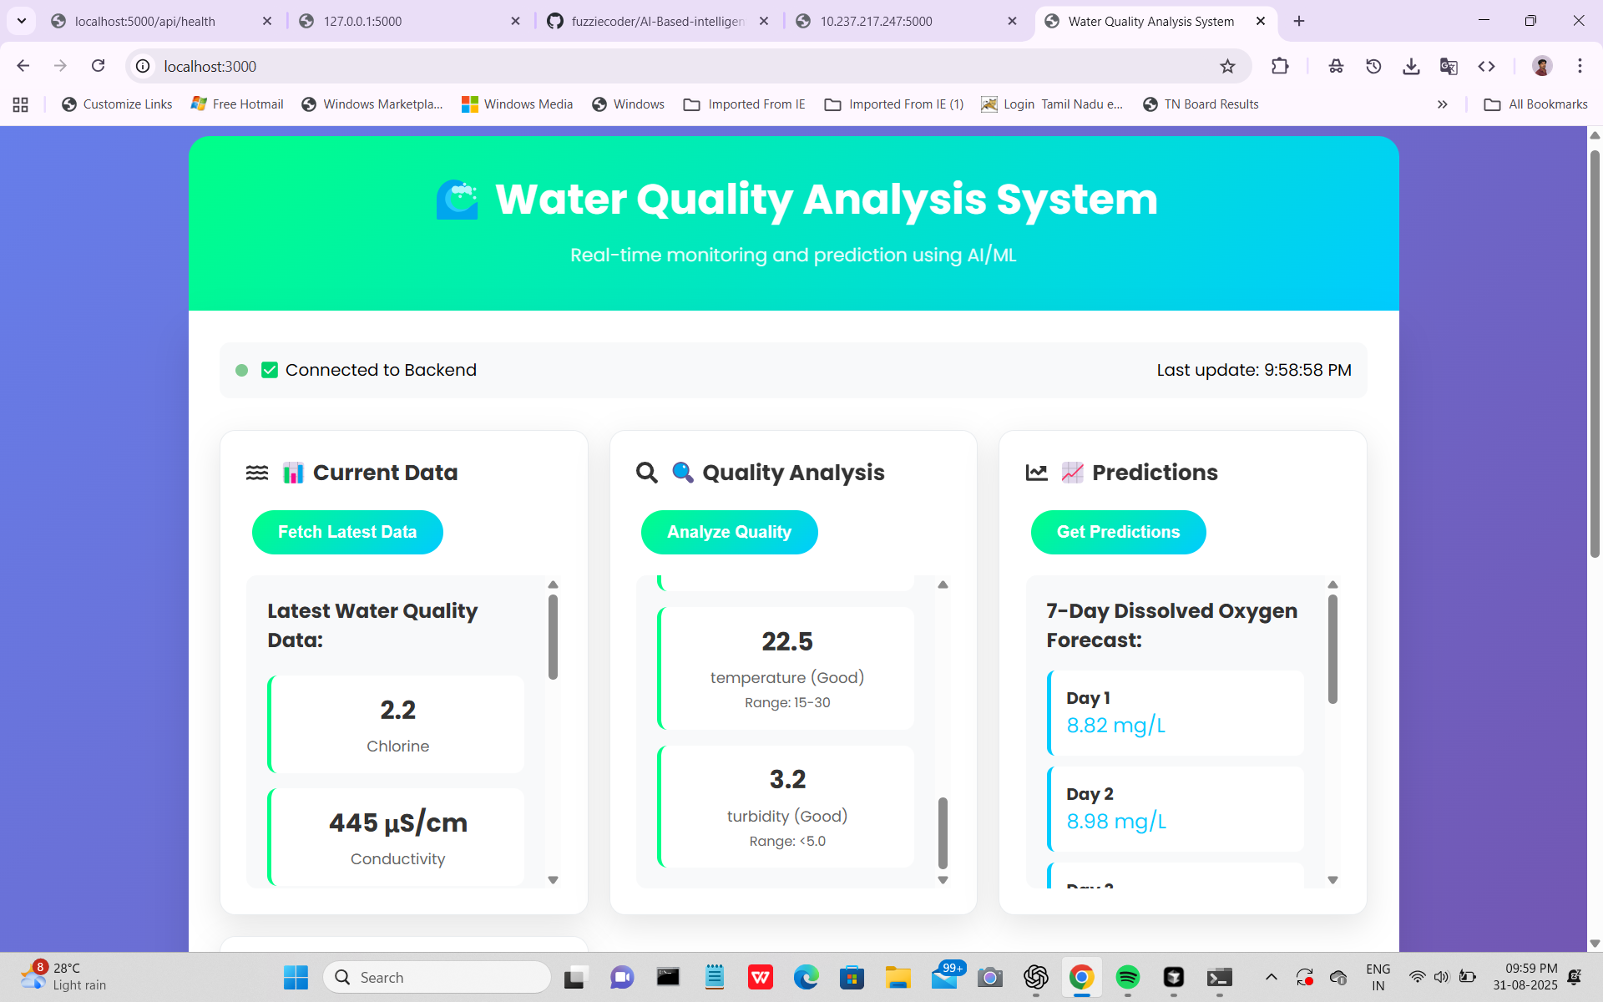Bookmark this page with star icon
Viewport: 1603px width, 1002px height.
(x=1227, y=66)
